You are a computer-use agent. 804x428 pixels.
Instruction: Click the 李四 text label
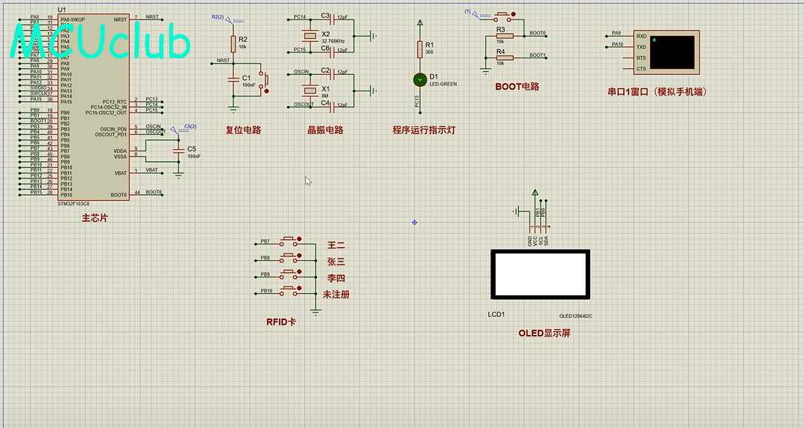(x=336, y=278)
